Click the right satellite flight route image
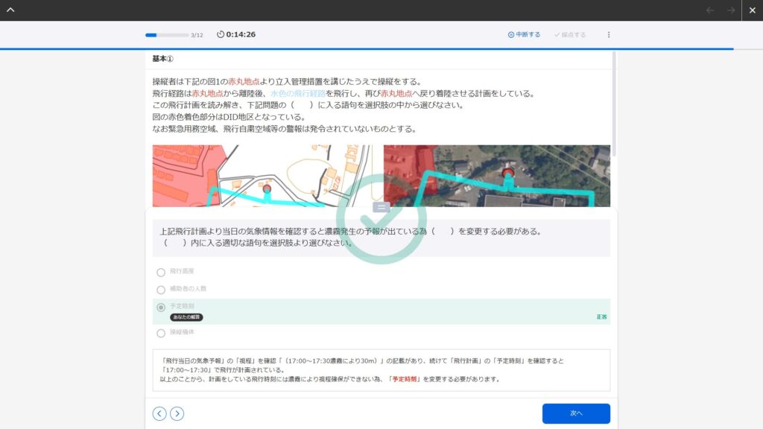Viewport: 763px width, 429px height. coord(496,175)
